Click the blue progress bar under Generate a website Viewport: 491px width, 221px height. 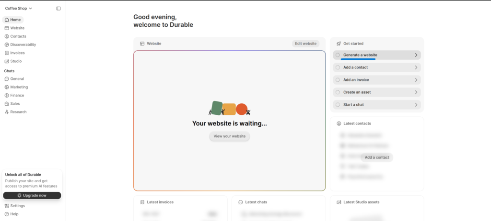pyautogui.click(x=358, y=59)
